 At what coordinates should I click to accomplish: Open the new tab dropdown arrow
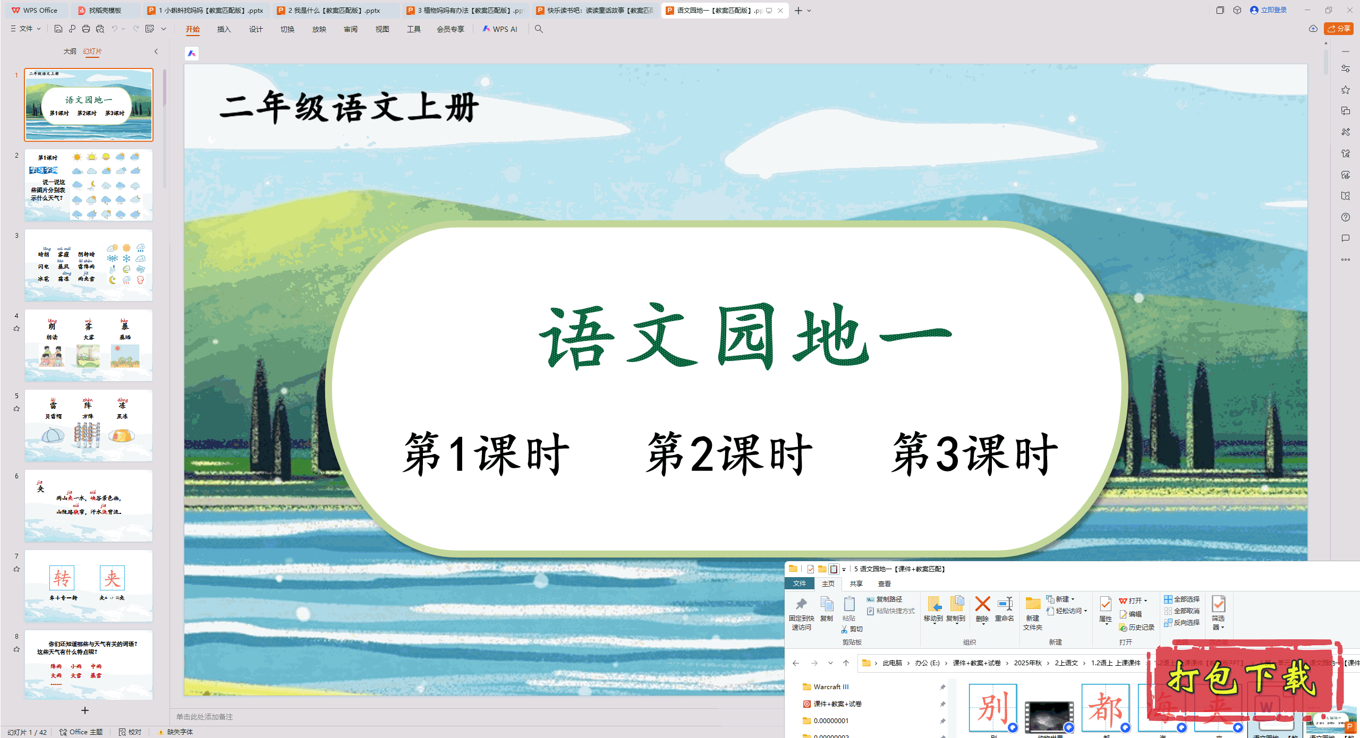[x=809, y=11]
